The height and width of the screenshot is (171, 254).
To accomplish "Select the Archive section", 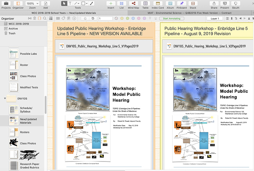I will coord(24,29).
